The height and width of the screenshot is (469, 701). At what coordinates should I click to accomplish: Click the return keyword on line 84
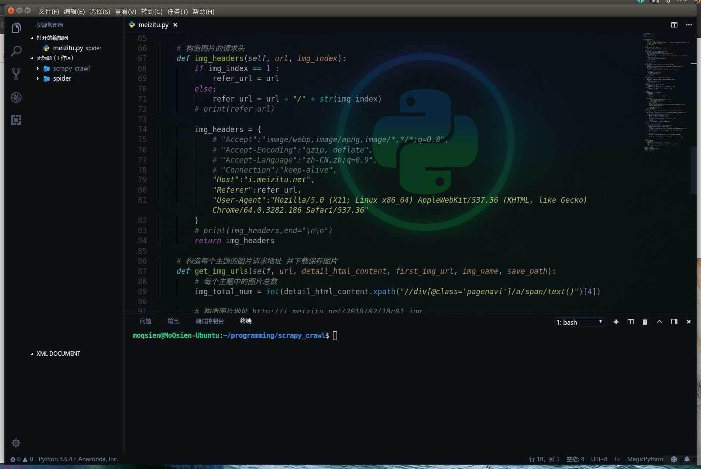[208, 241]
